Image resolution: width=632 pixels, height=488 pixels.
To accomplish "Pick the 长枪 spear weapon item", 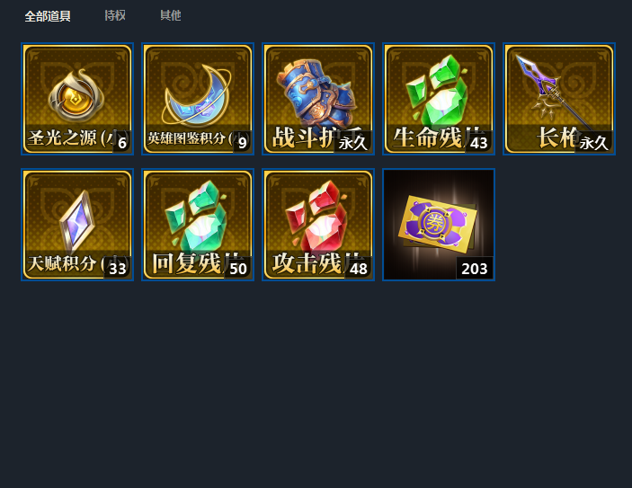I will click(559, 99).
